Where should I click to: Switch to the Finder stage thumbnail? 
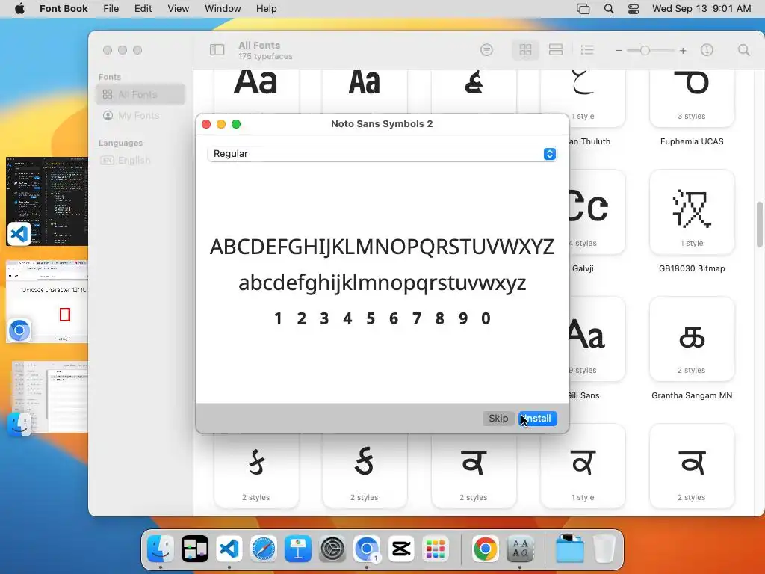pos(49,397)
